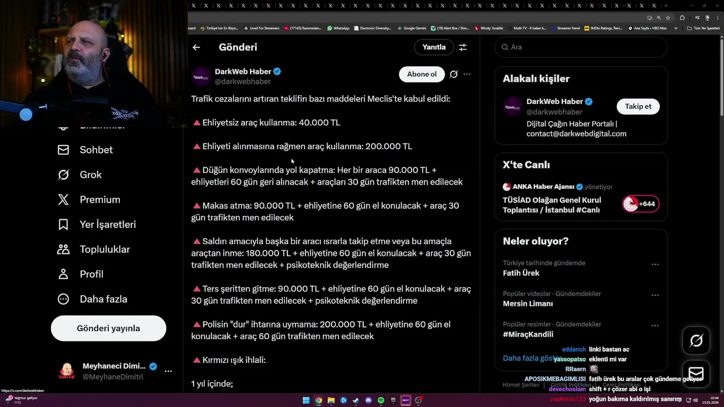Open the IMDb Ratings bookmark
This screenshot has width=724, height=407.
point(604,28)
